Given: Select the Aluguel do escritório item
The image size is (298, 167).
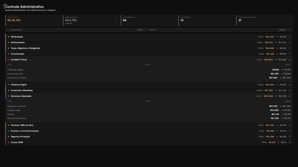Looking at the screenshot, I should (x=149, y=106).
